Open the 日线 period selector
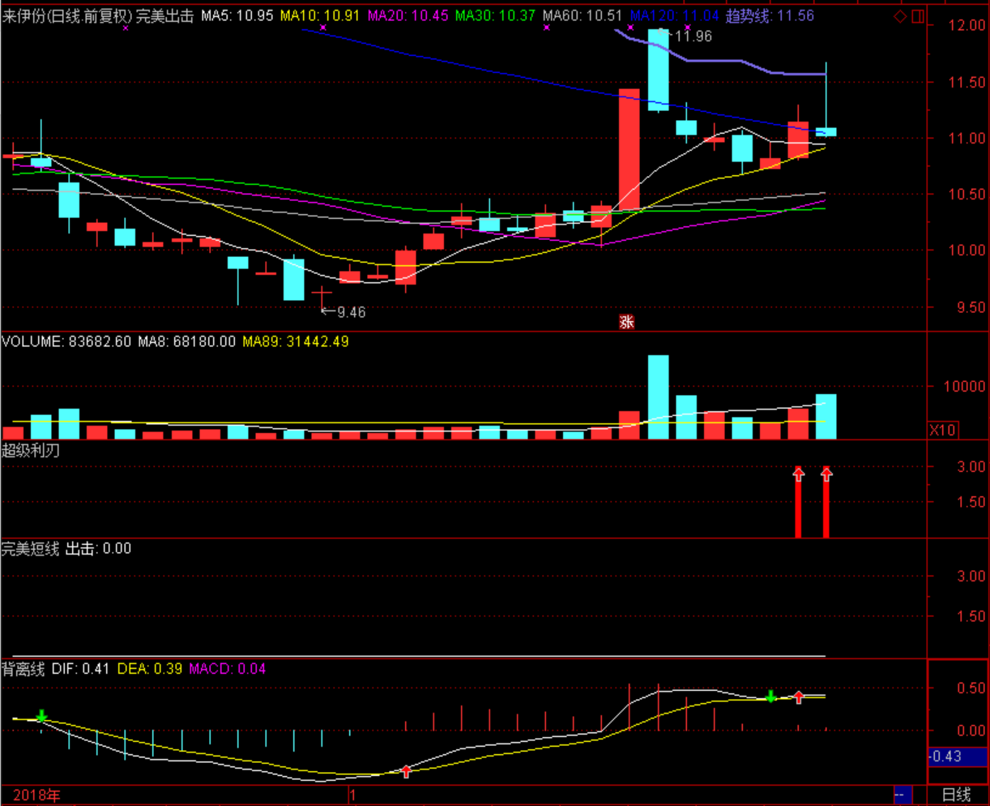This screenshot has width=990, height=806. (957, 795)
